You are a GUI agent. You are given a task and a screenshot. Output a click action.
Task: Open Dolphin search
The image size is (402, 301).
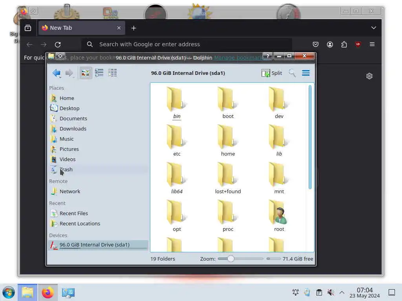292,73
